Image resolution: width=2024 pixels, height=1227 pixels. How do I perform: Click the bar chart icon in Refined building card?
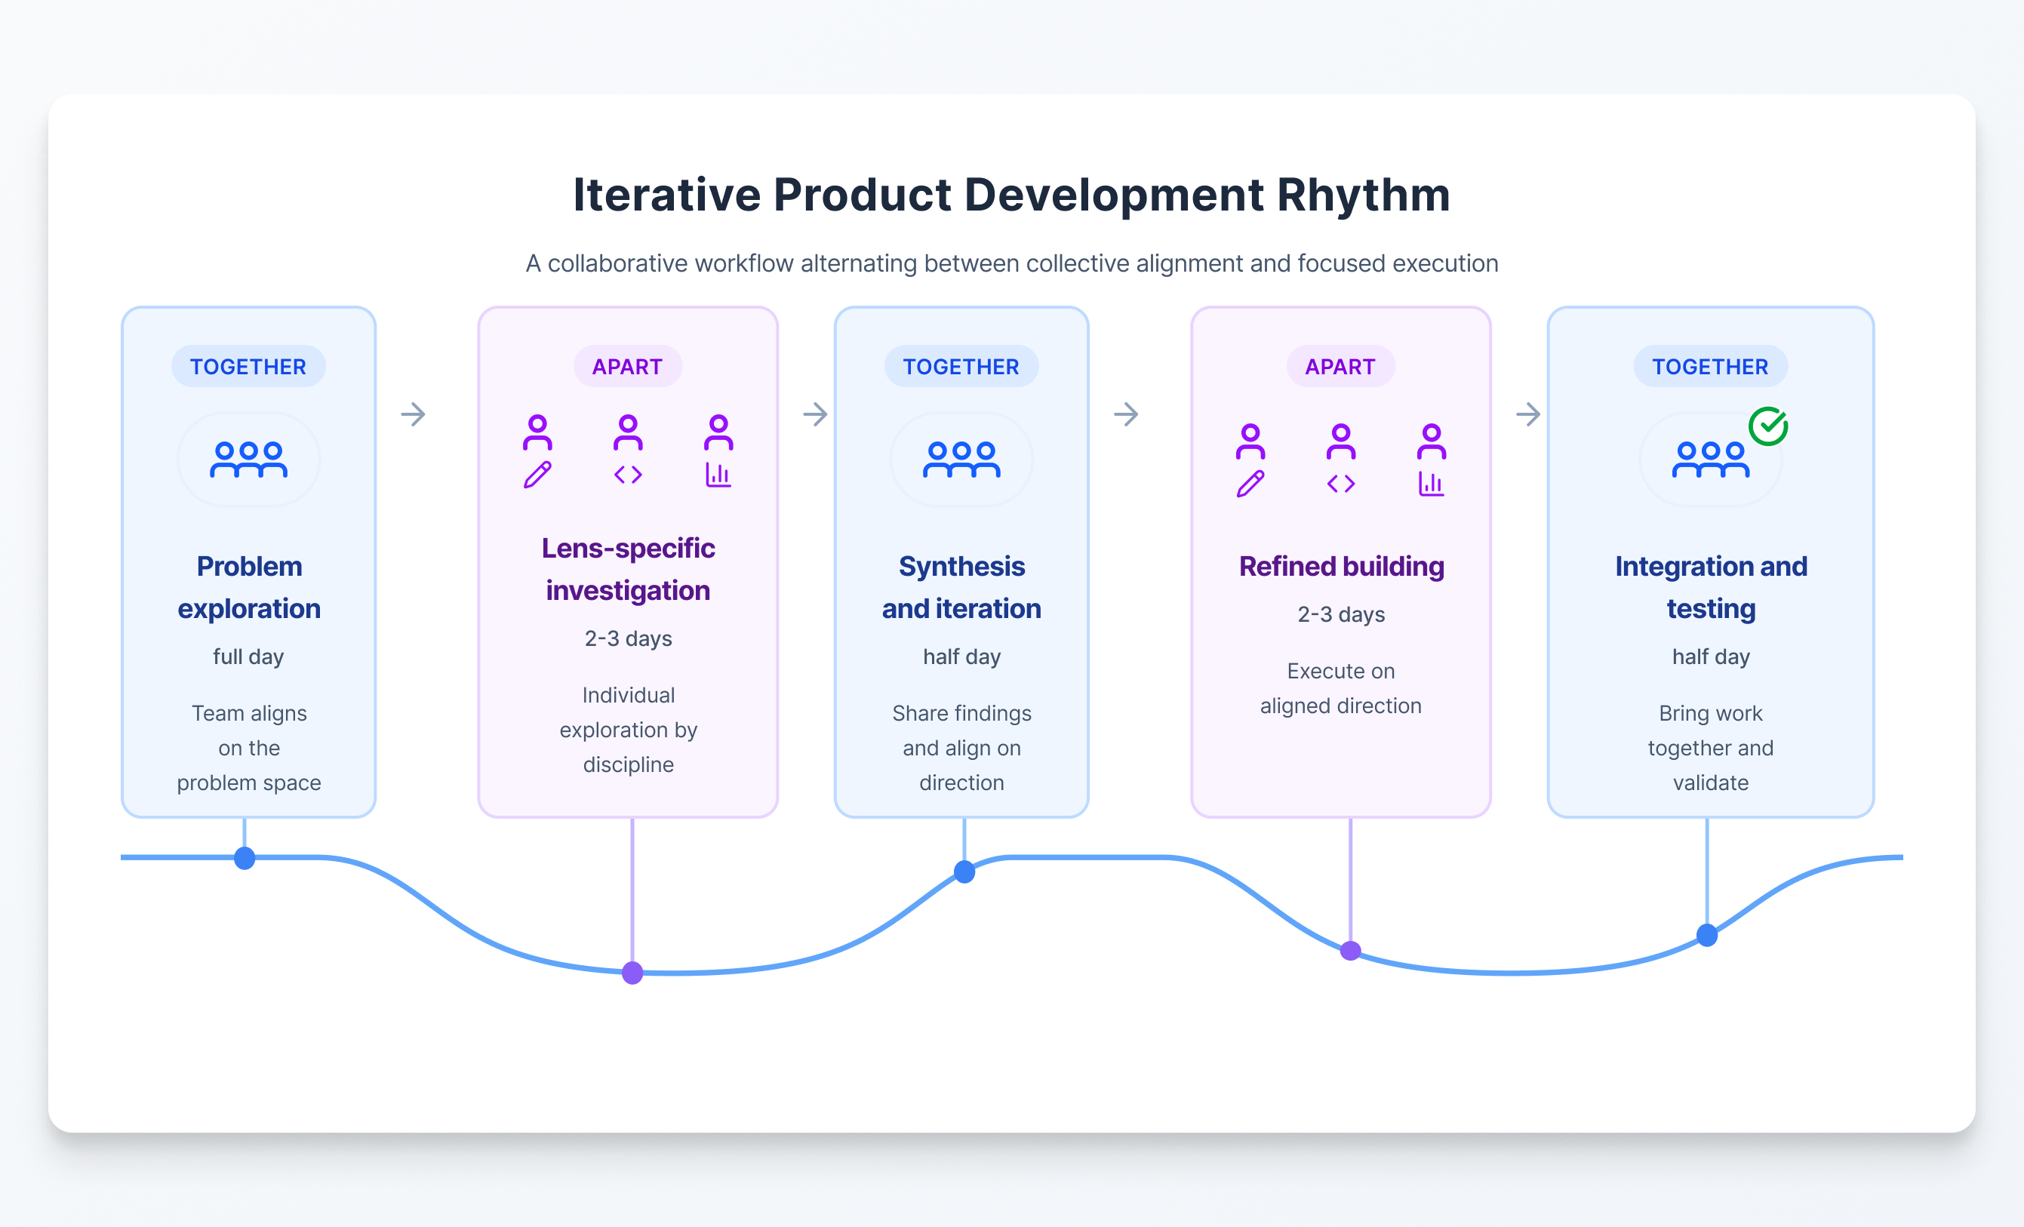coord(1431,484)
